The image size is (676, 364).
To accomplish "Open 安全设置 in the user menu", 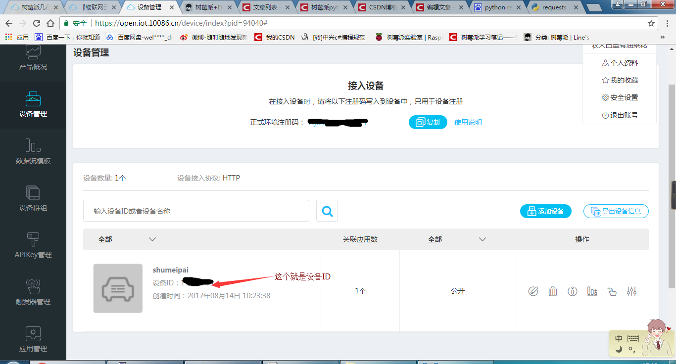I will coord(620,97).
